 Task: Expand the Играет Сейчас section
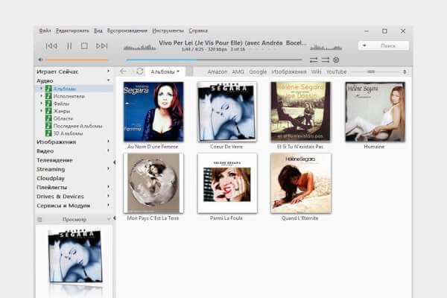pos(108,71)
